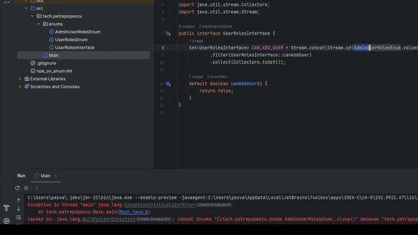Select UserRolesEnum in the project tree
This screenshot has height=235, width=418.
click(71, 40)
